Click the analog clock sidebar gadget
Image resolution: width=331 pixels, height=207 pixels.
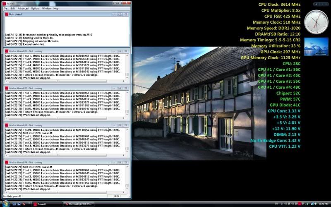point(316,22)
